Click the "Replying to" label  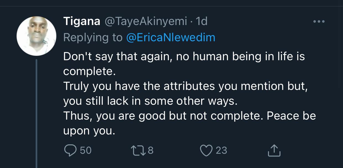point(93,37)
